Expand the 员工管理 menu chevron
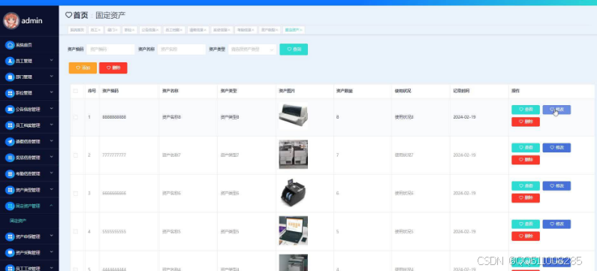This screenshot has height=271, width=597. click(51, 60)
